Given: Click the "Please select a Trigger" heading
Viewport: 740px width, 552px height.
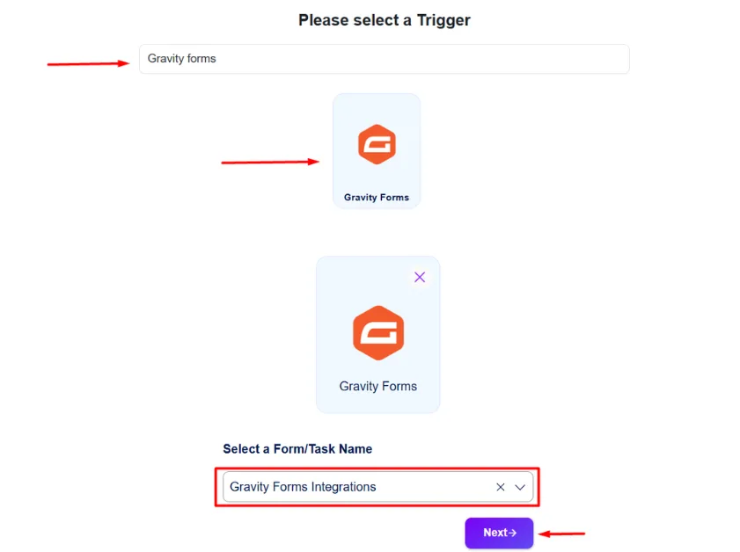Looking at the screenshot, I should pos(384,20).
